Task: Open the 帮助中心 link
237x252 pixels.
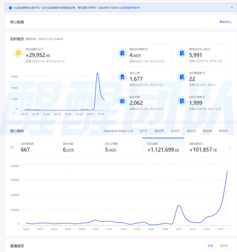Action: [x=226, y=22]
